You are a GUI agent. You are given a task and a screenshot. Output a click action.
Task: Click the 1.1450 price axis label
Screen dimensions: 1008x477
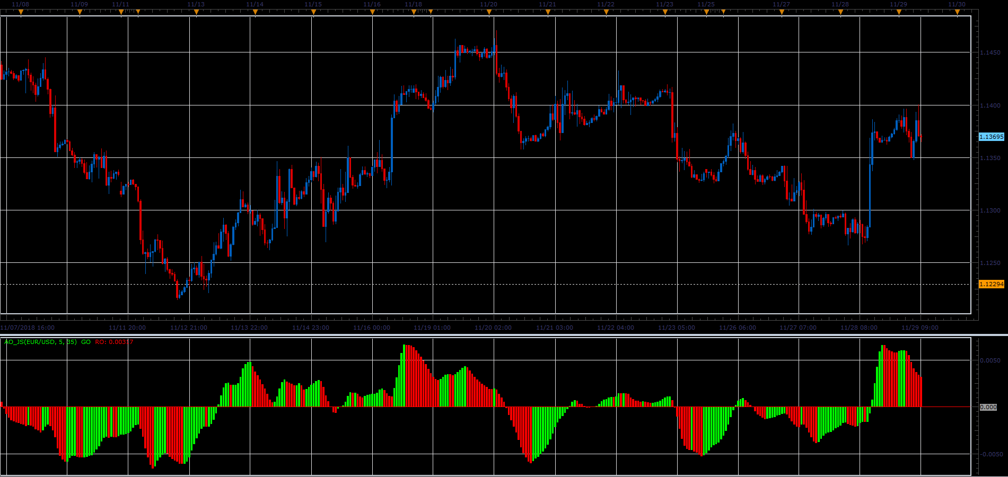pos(991,52)
